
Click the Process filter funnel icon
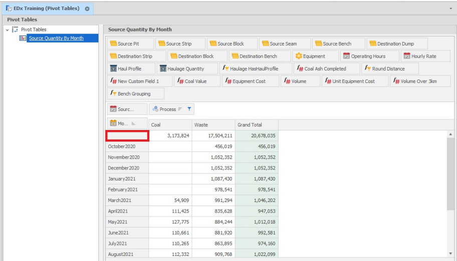coord(189,109)
